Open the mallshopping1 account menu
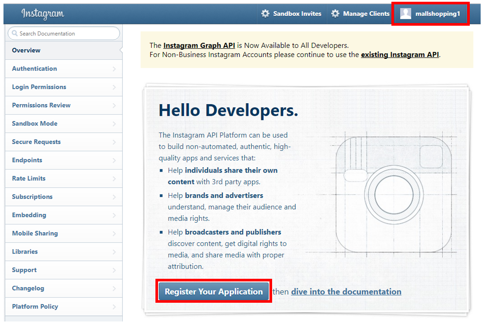 click(x=430, y=14)
